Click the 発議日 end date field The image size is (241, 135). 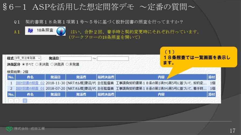pos(113,58)
